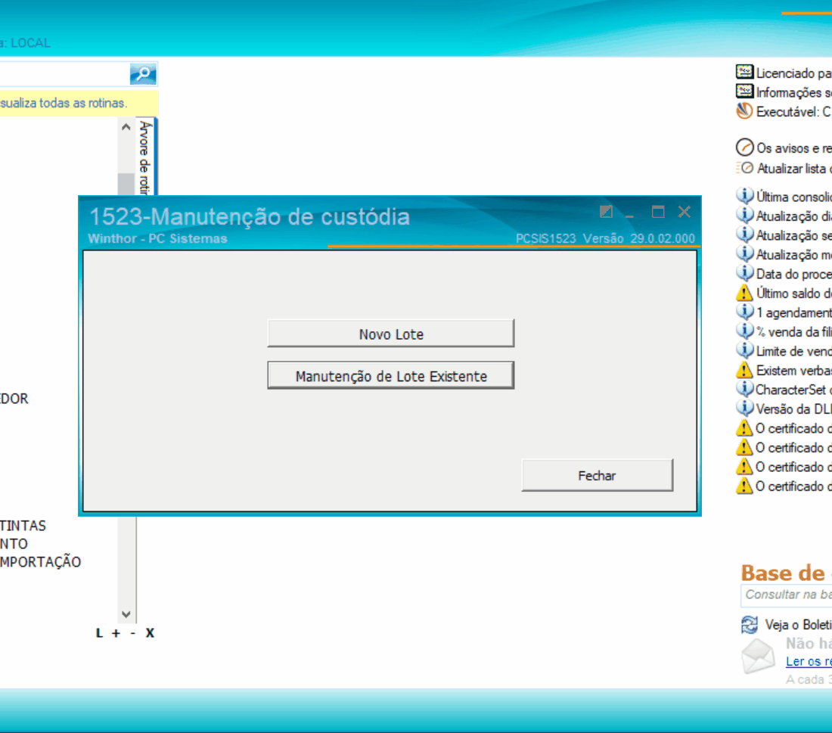Click the L control below the routines tree
This screenshot has width=832, height=733.
pyautogui.click(x=99, y=632)
